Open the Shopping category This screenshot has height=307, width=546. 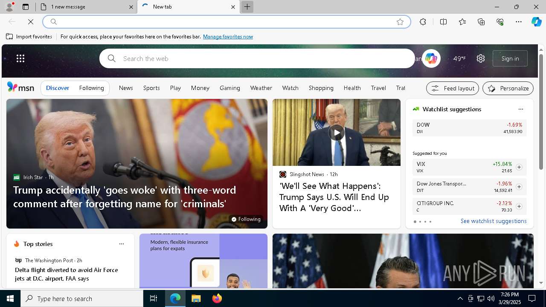(321, 88)
